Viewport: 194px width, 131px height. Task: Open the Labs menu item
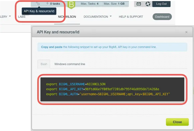click(x=22, y=17)
